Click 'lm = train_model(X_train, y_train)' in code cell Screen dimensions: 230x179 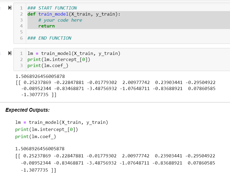pos(74,53)
